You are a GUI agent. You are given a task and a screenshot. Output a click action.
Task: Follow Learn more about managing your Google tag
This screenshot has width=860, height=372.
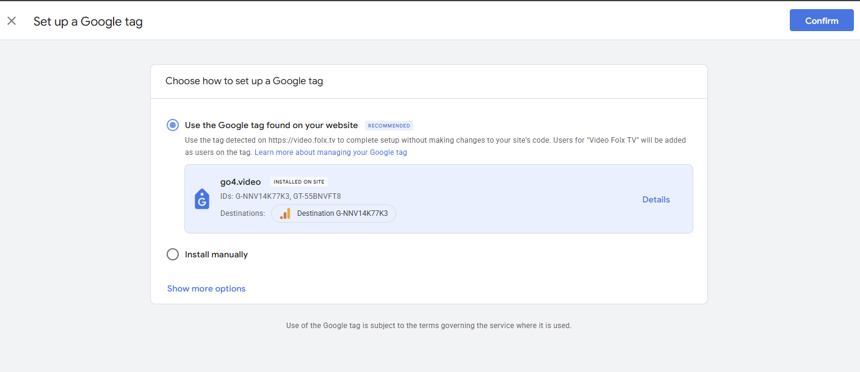331,152
